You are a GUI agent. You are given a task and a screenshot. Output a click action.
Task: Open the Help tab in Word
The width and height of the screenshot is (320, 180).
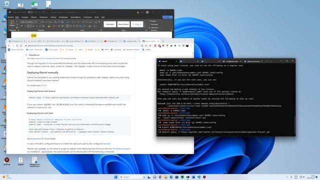point(102,17)
